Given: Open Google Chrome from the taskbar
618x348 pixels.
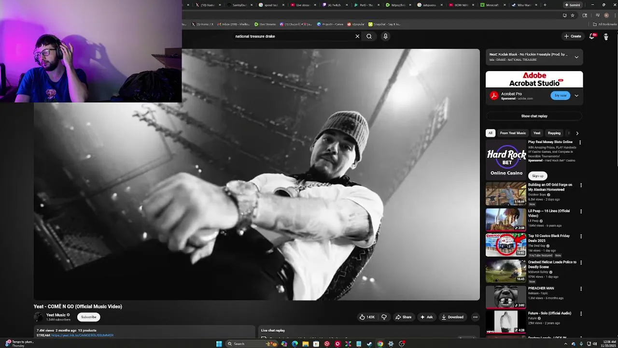Looking at the screenshot, I should (380, 344).
